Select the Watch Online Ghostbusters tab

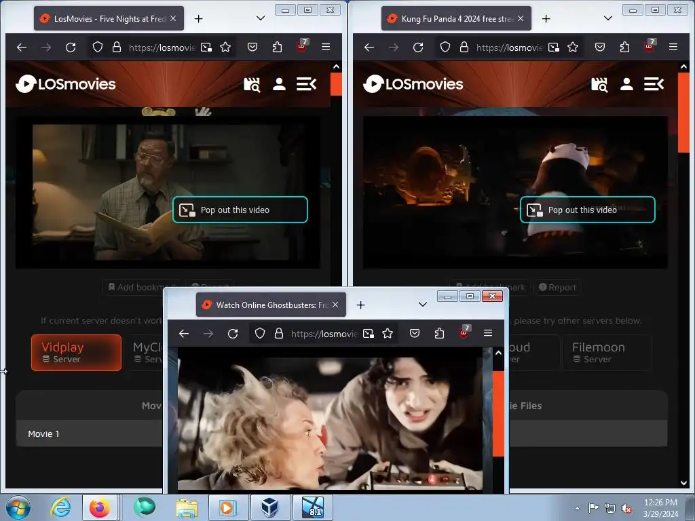271,305
